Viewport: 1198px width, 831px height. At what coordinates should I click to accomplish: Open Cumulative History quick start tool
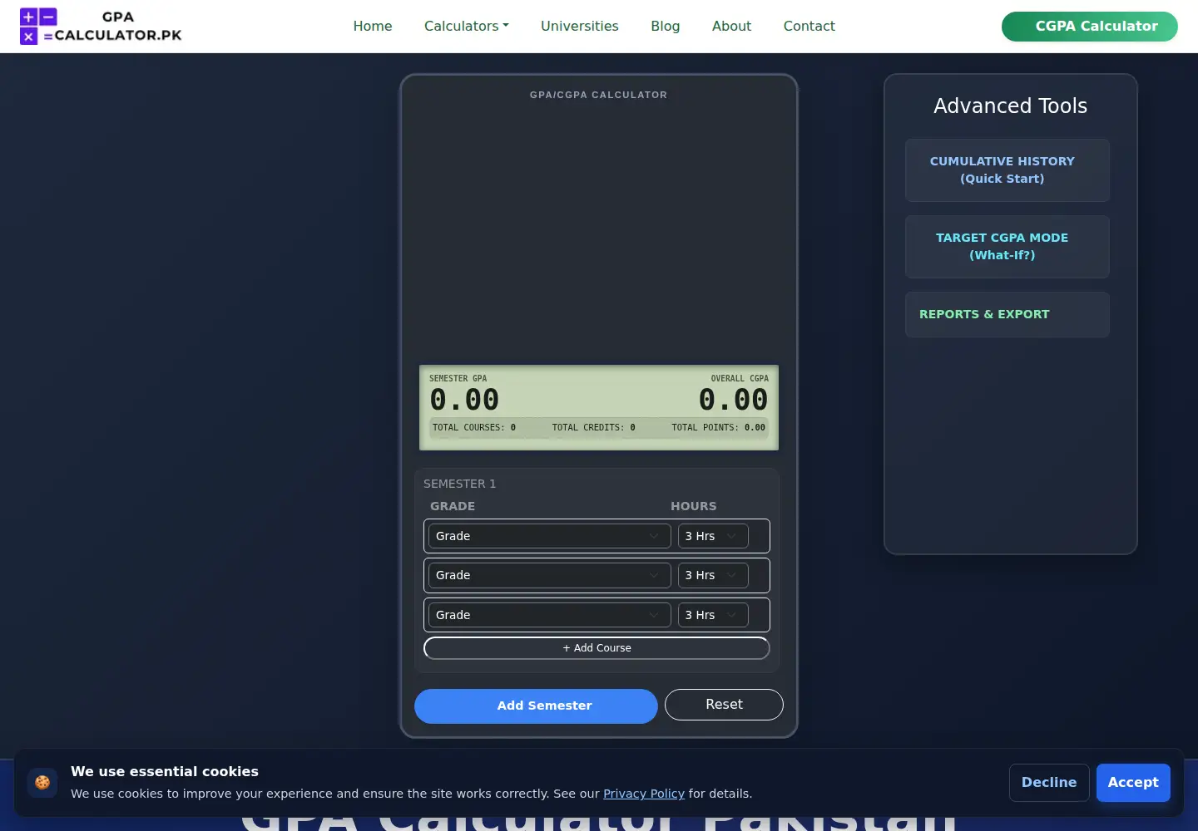[x=1007, y=170]
